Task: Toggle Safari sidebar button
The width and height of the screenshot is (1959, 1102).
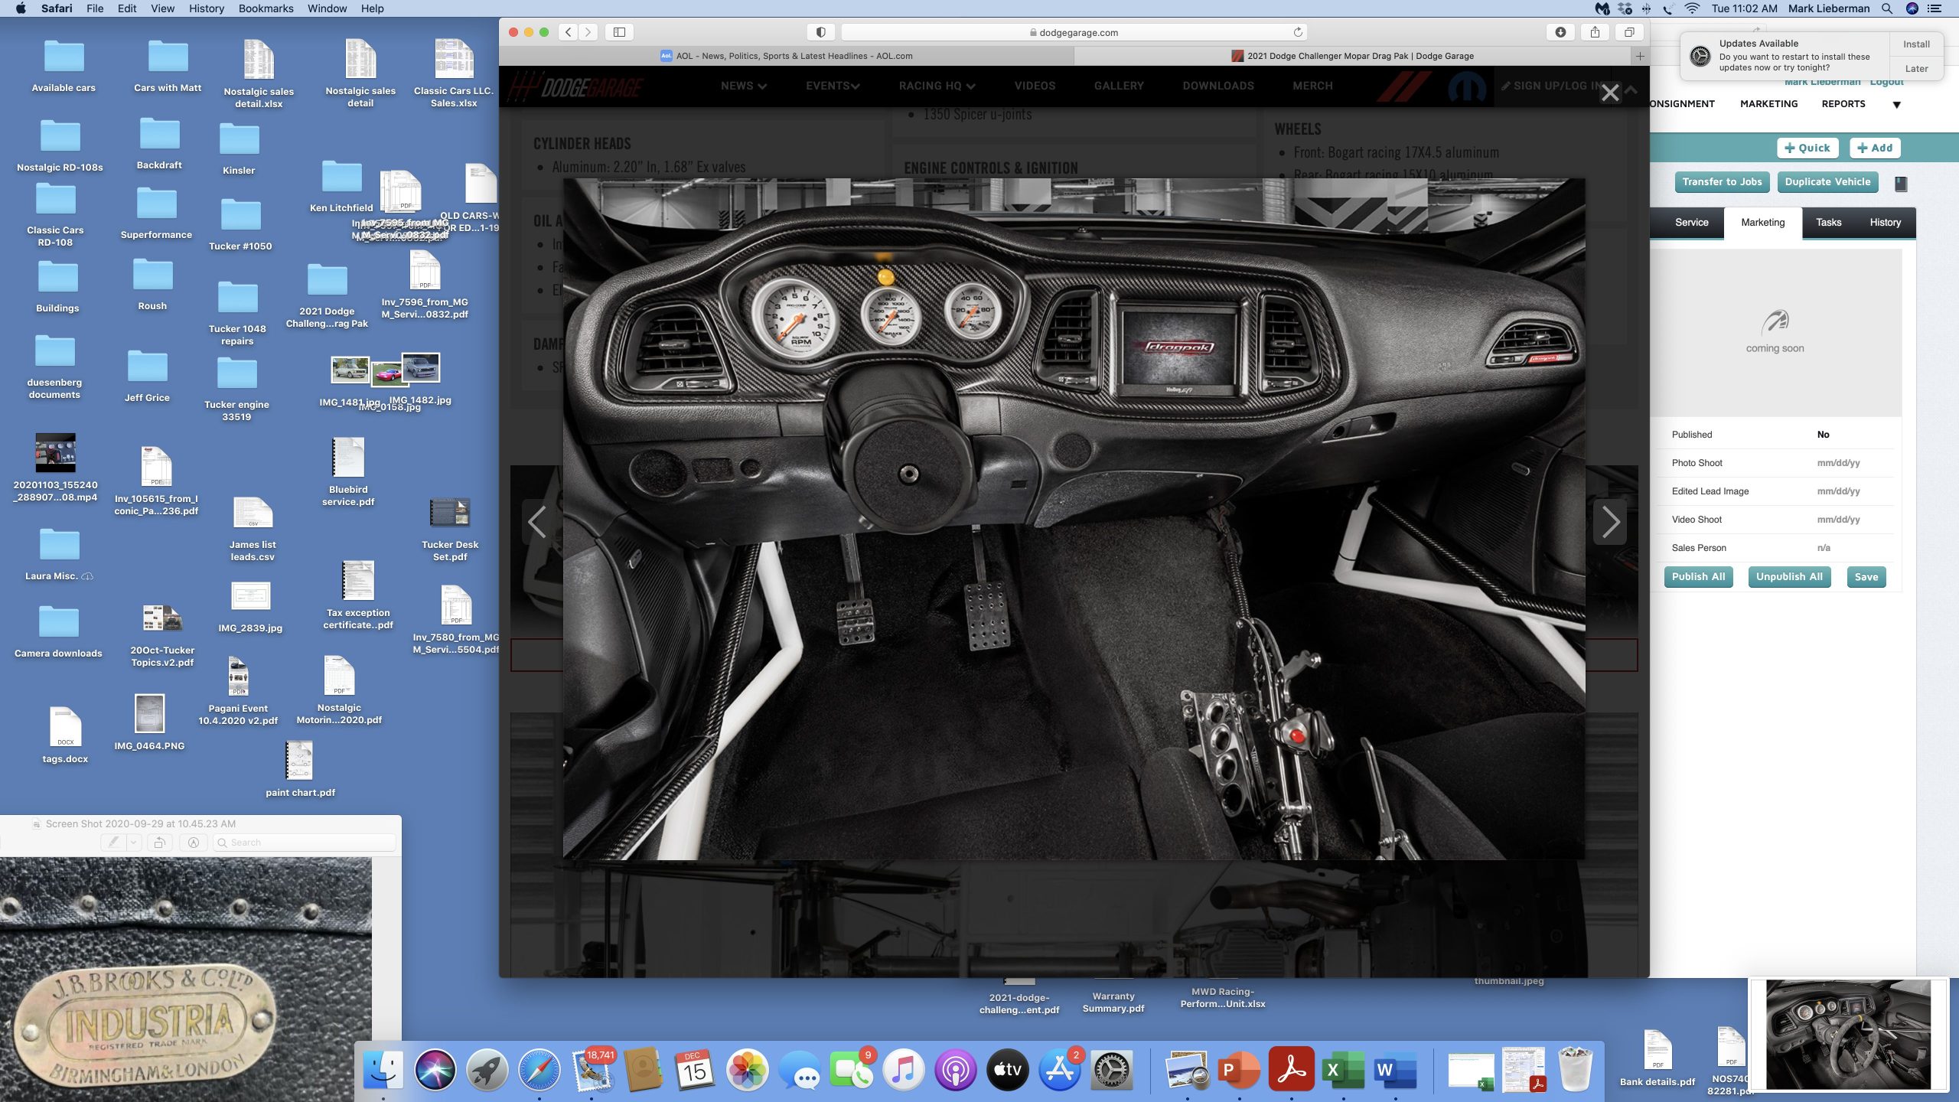Action: [x=620, y=32]
